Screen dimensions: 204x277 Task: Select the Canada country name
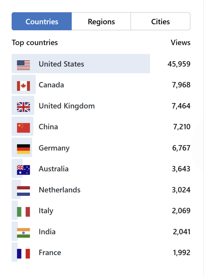(x=51, y=85)
